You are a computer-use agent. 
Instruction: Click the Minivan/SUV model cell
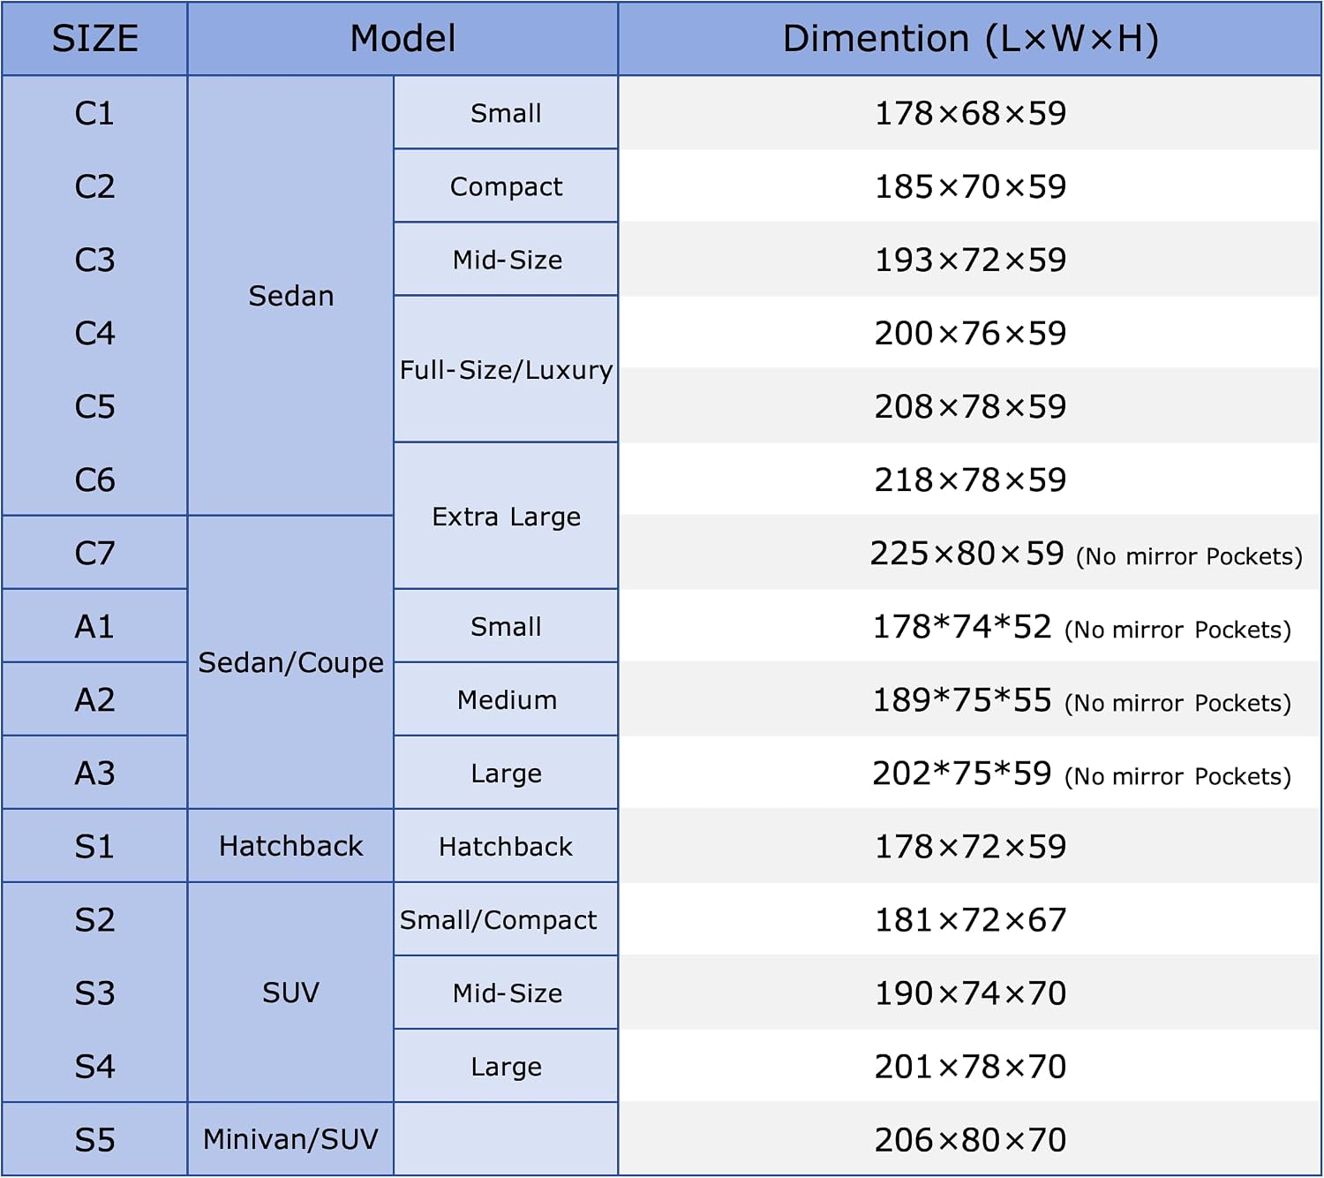coord(290,1139)
